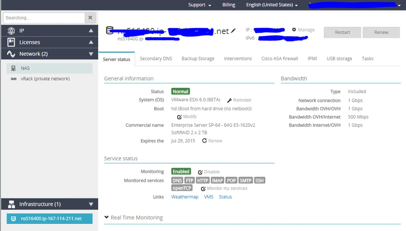406x231 pixels.
Task: Switch to the Secondary DNS tab
Action: [x=156, y=59]
